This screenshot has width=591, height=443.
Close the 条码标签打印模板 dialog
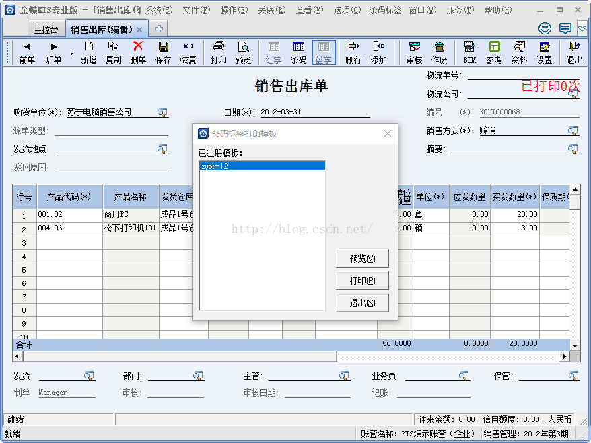(388, 133)
